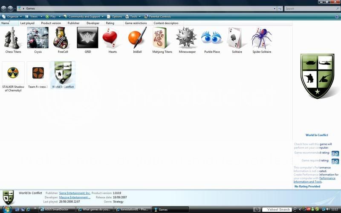Select STALKER Shadow of Chernobyl icon
Viewport: 341px width, 213px height.
tap(13, 73)
